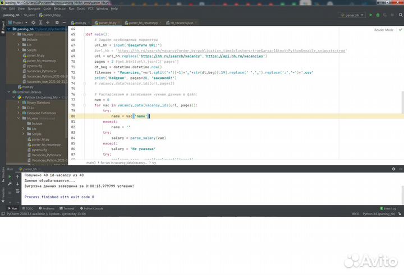Toggle tool window quick-access icon in status bar

click(3, 214)
